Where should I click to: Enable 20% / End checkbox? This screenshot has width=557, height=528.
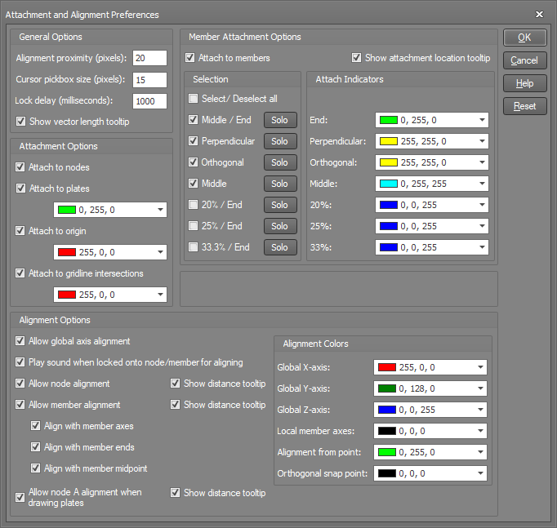[x=193, y=204]
